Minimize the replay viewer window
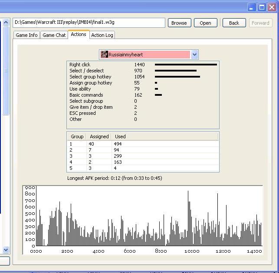Viewport: 279px width, 273px height. (251, 7)
